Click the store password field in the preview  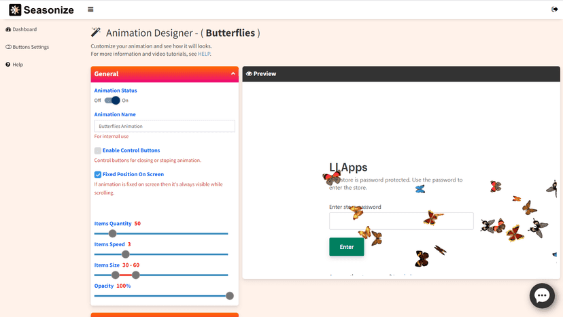coord(401,220)
